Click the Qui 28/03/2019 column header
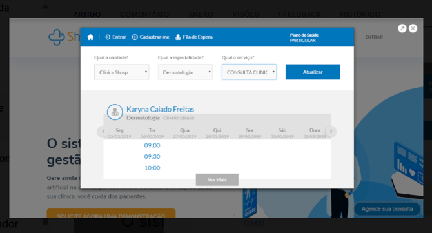 (x=217, y=133)
